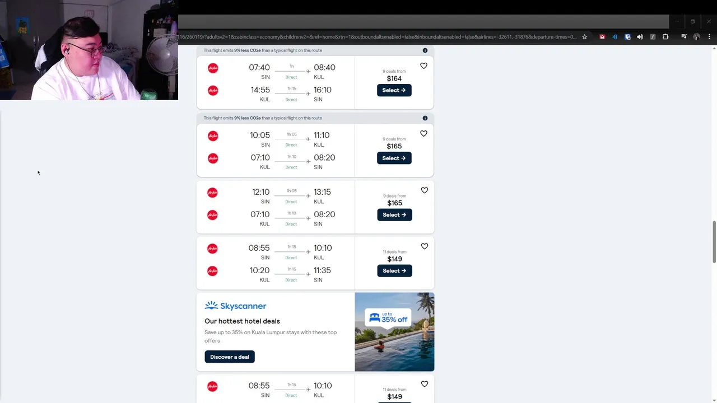
Task: Click the bed icon in 35% off badge
Action: 374,317
